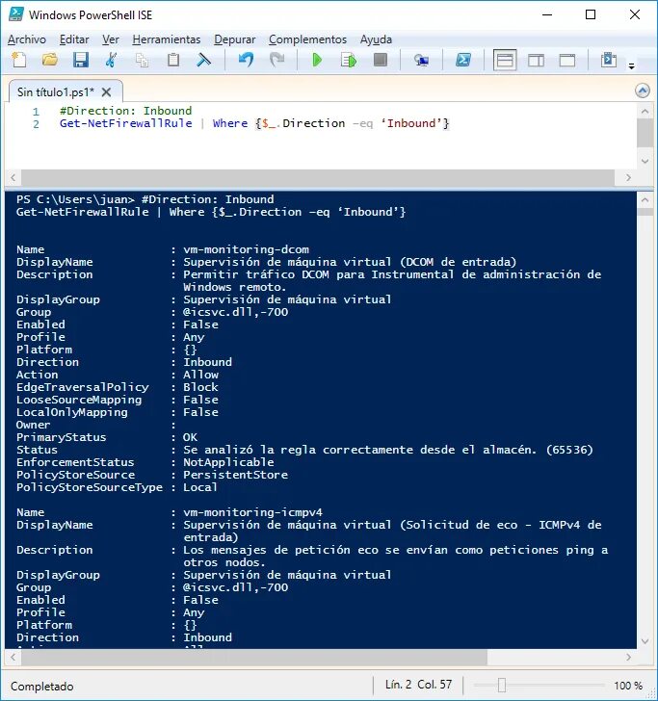Open the Ayuda menu
This screenshot has width=658, height=701.
[376, 39]
